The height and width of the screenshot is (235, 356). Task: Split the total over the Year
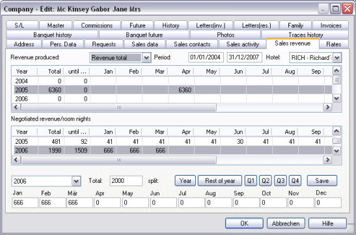[185, 181]
